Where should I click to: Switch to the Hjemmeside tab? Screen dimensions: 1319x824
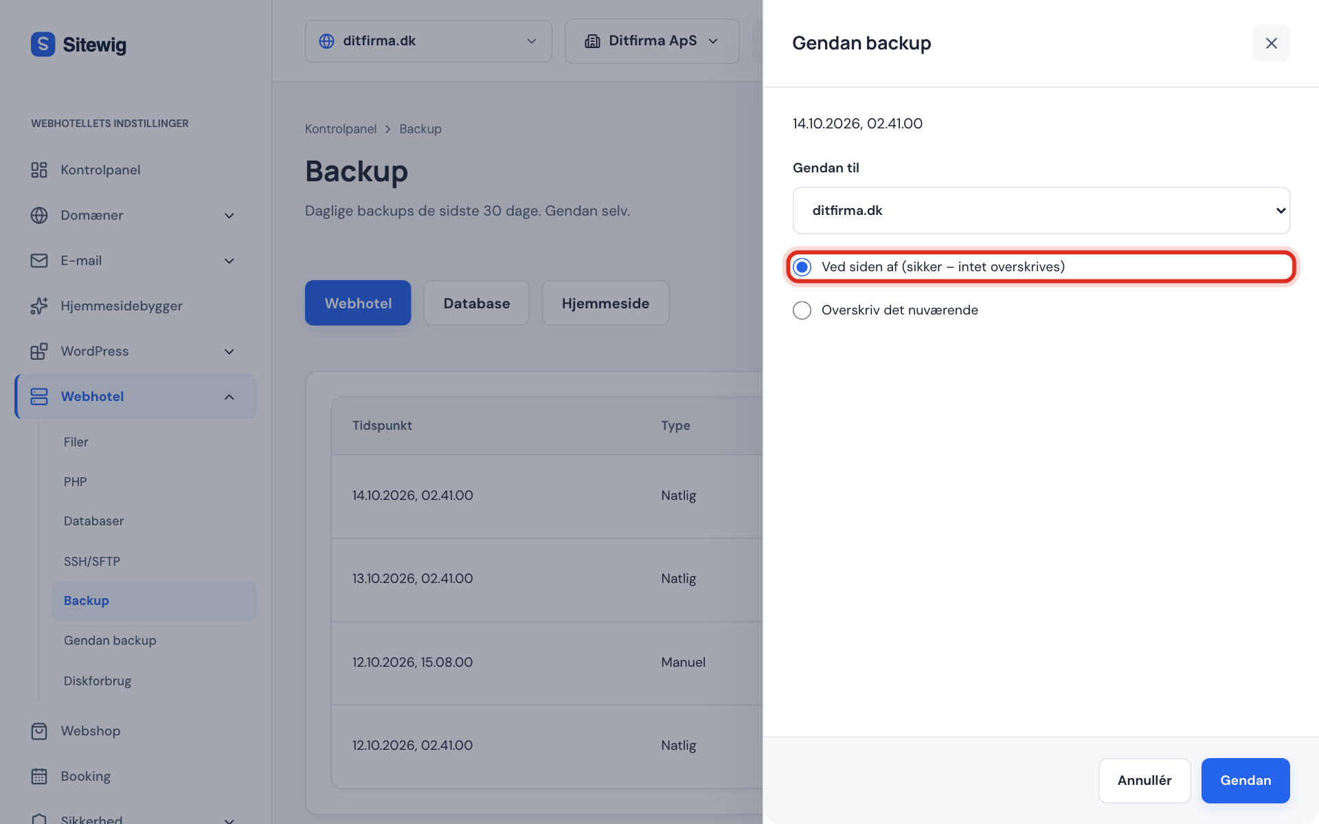pyautogui.click(x=605, y=303)
